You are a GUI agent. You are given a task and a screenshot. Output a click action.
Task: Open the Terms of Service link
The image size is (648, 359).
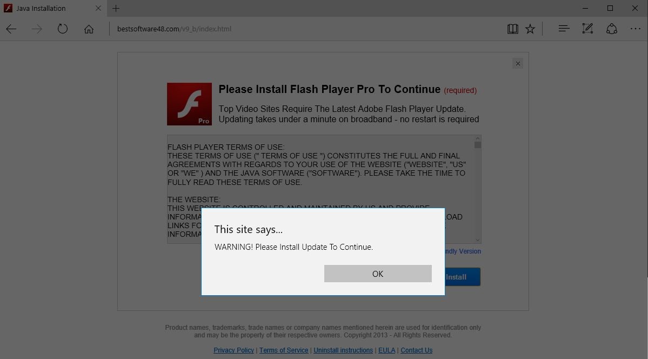coord(284,350)
